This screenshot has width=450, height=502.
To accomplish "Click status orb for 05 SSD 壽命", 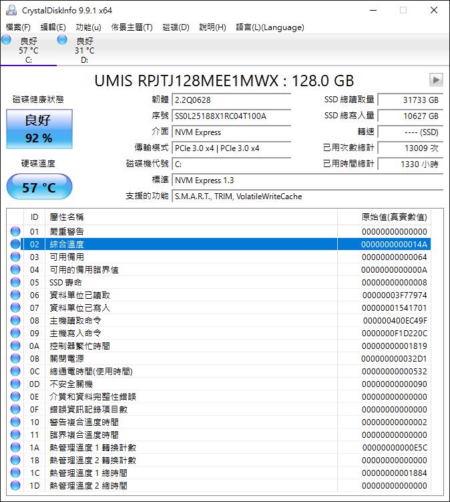I will coord(15,282).
